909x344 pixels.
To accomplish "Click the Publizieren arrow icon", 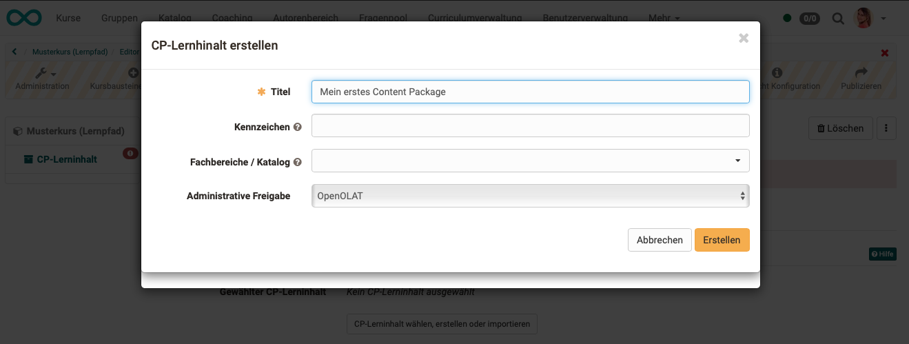I will click(861, 72).
